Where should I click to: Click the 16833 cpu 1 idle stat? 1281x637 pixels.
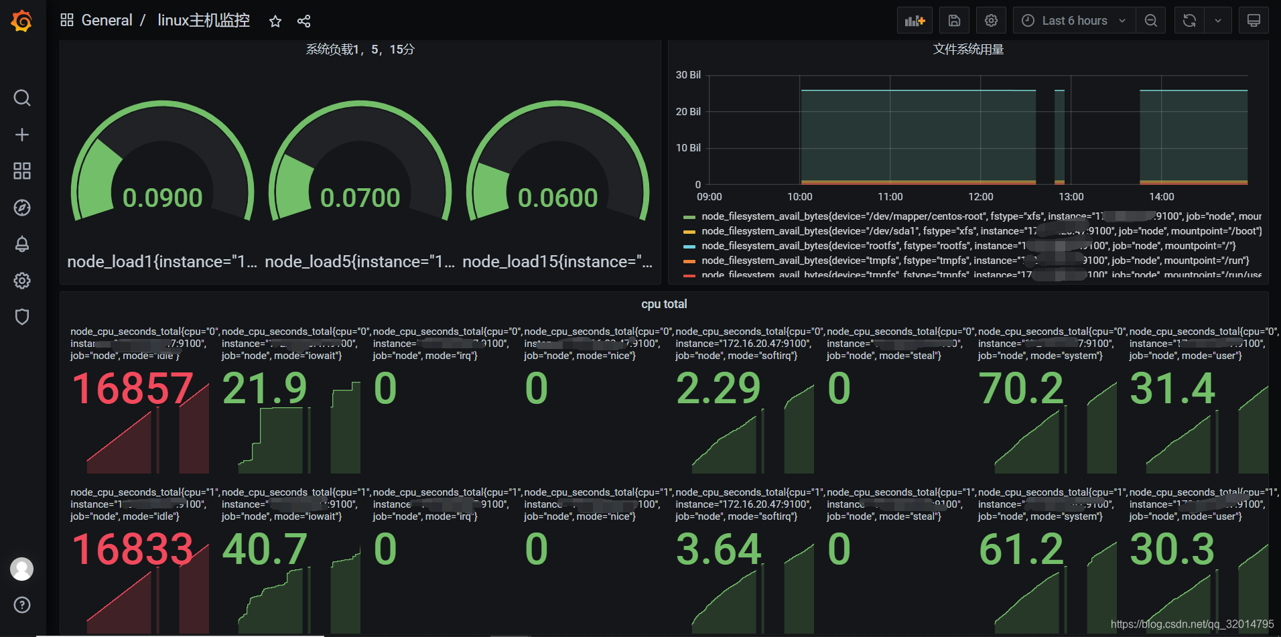point(133,549)
